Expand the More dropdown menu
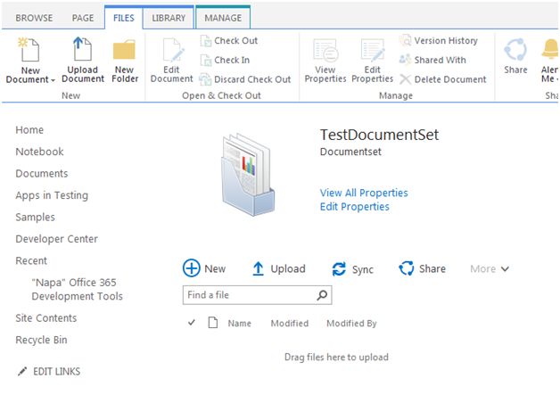This screenshot has width=560, height=395. (490, 269)
